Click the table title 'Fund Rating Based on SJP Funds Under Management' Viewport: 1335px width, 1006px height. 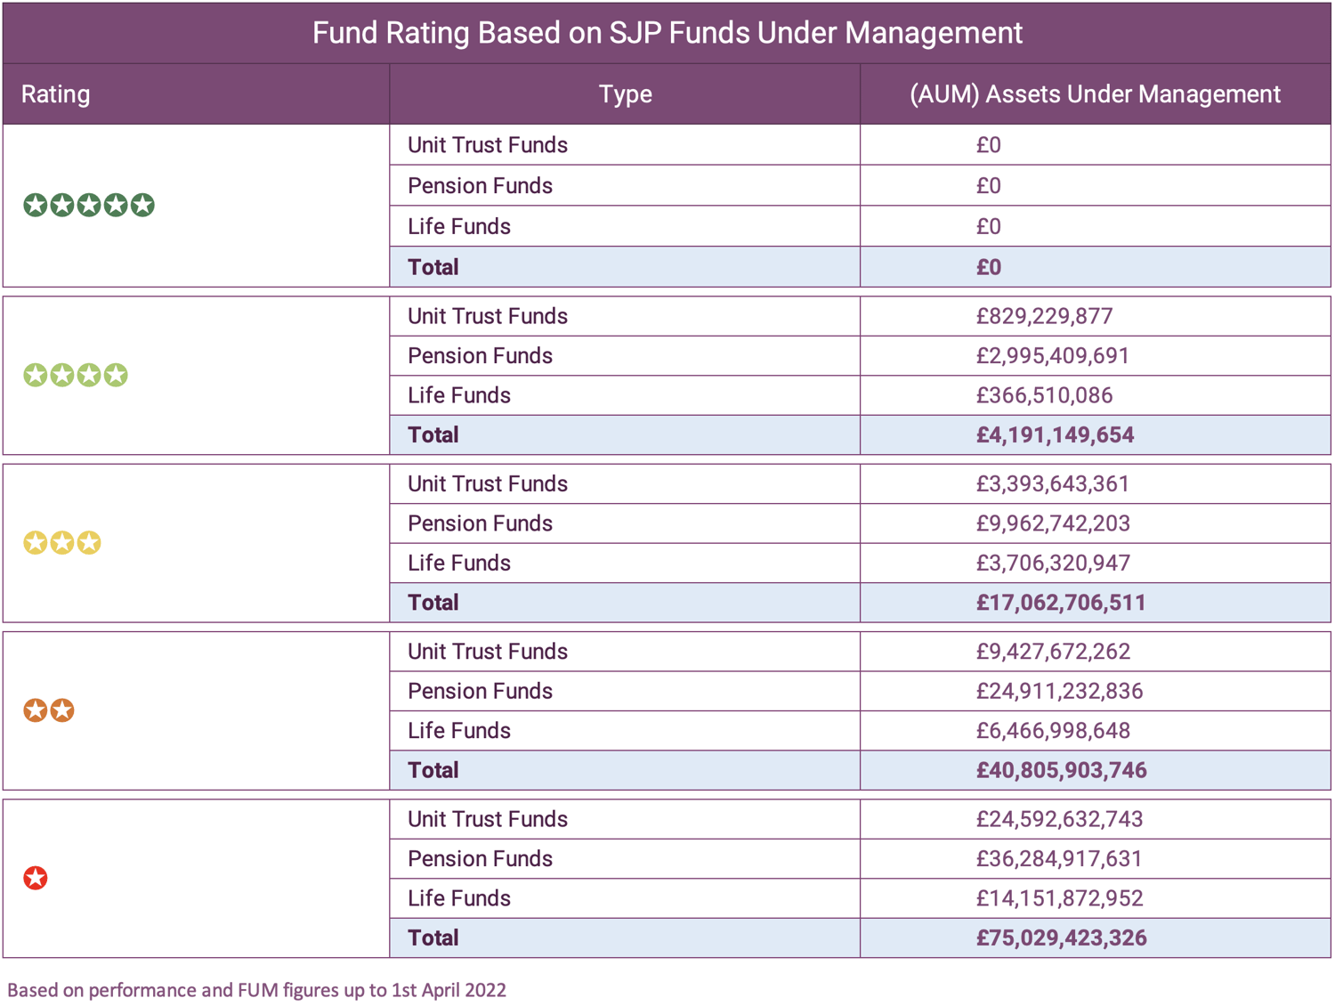[x=667, y=33]
